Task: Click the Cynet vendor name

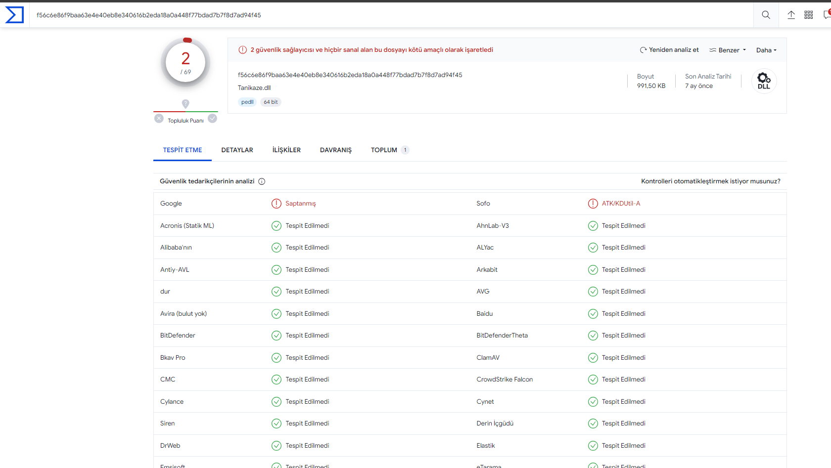Action: [x=485, y=402]
